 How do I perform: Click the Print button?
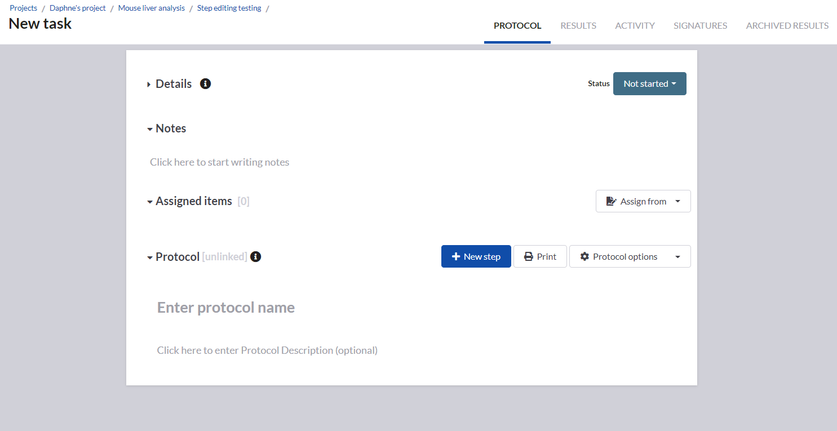[540, 256]
